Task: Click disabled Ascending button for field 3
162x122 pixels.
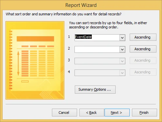Action: (x=143, y=60)
